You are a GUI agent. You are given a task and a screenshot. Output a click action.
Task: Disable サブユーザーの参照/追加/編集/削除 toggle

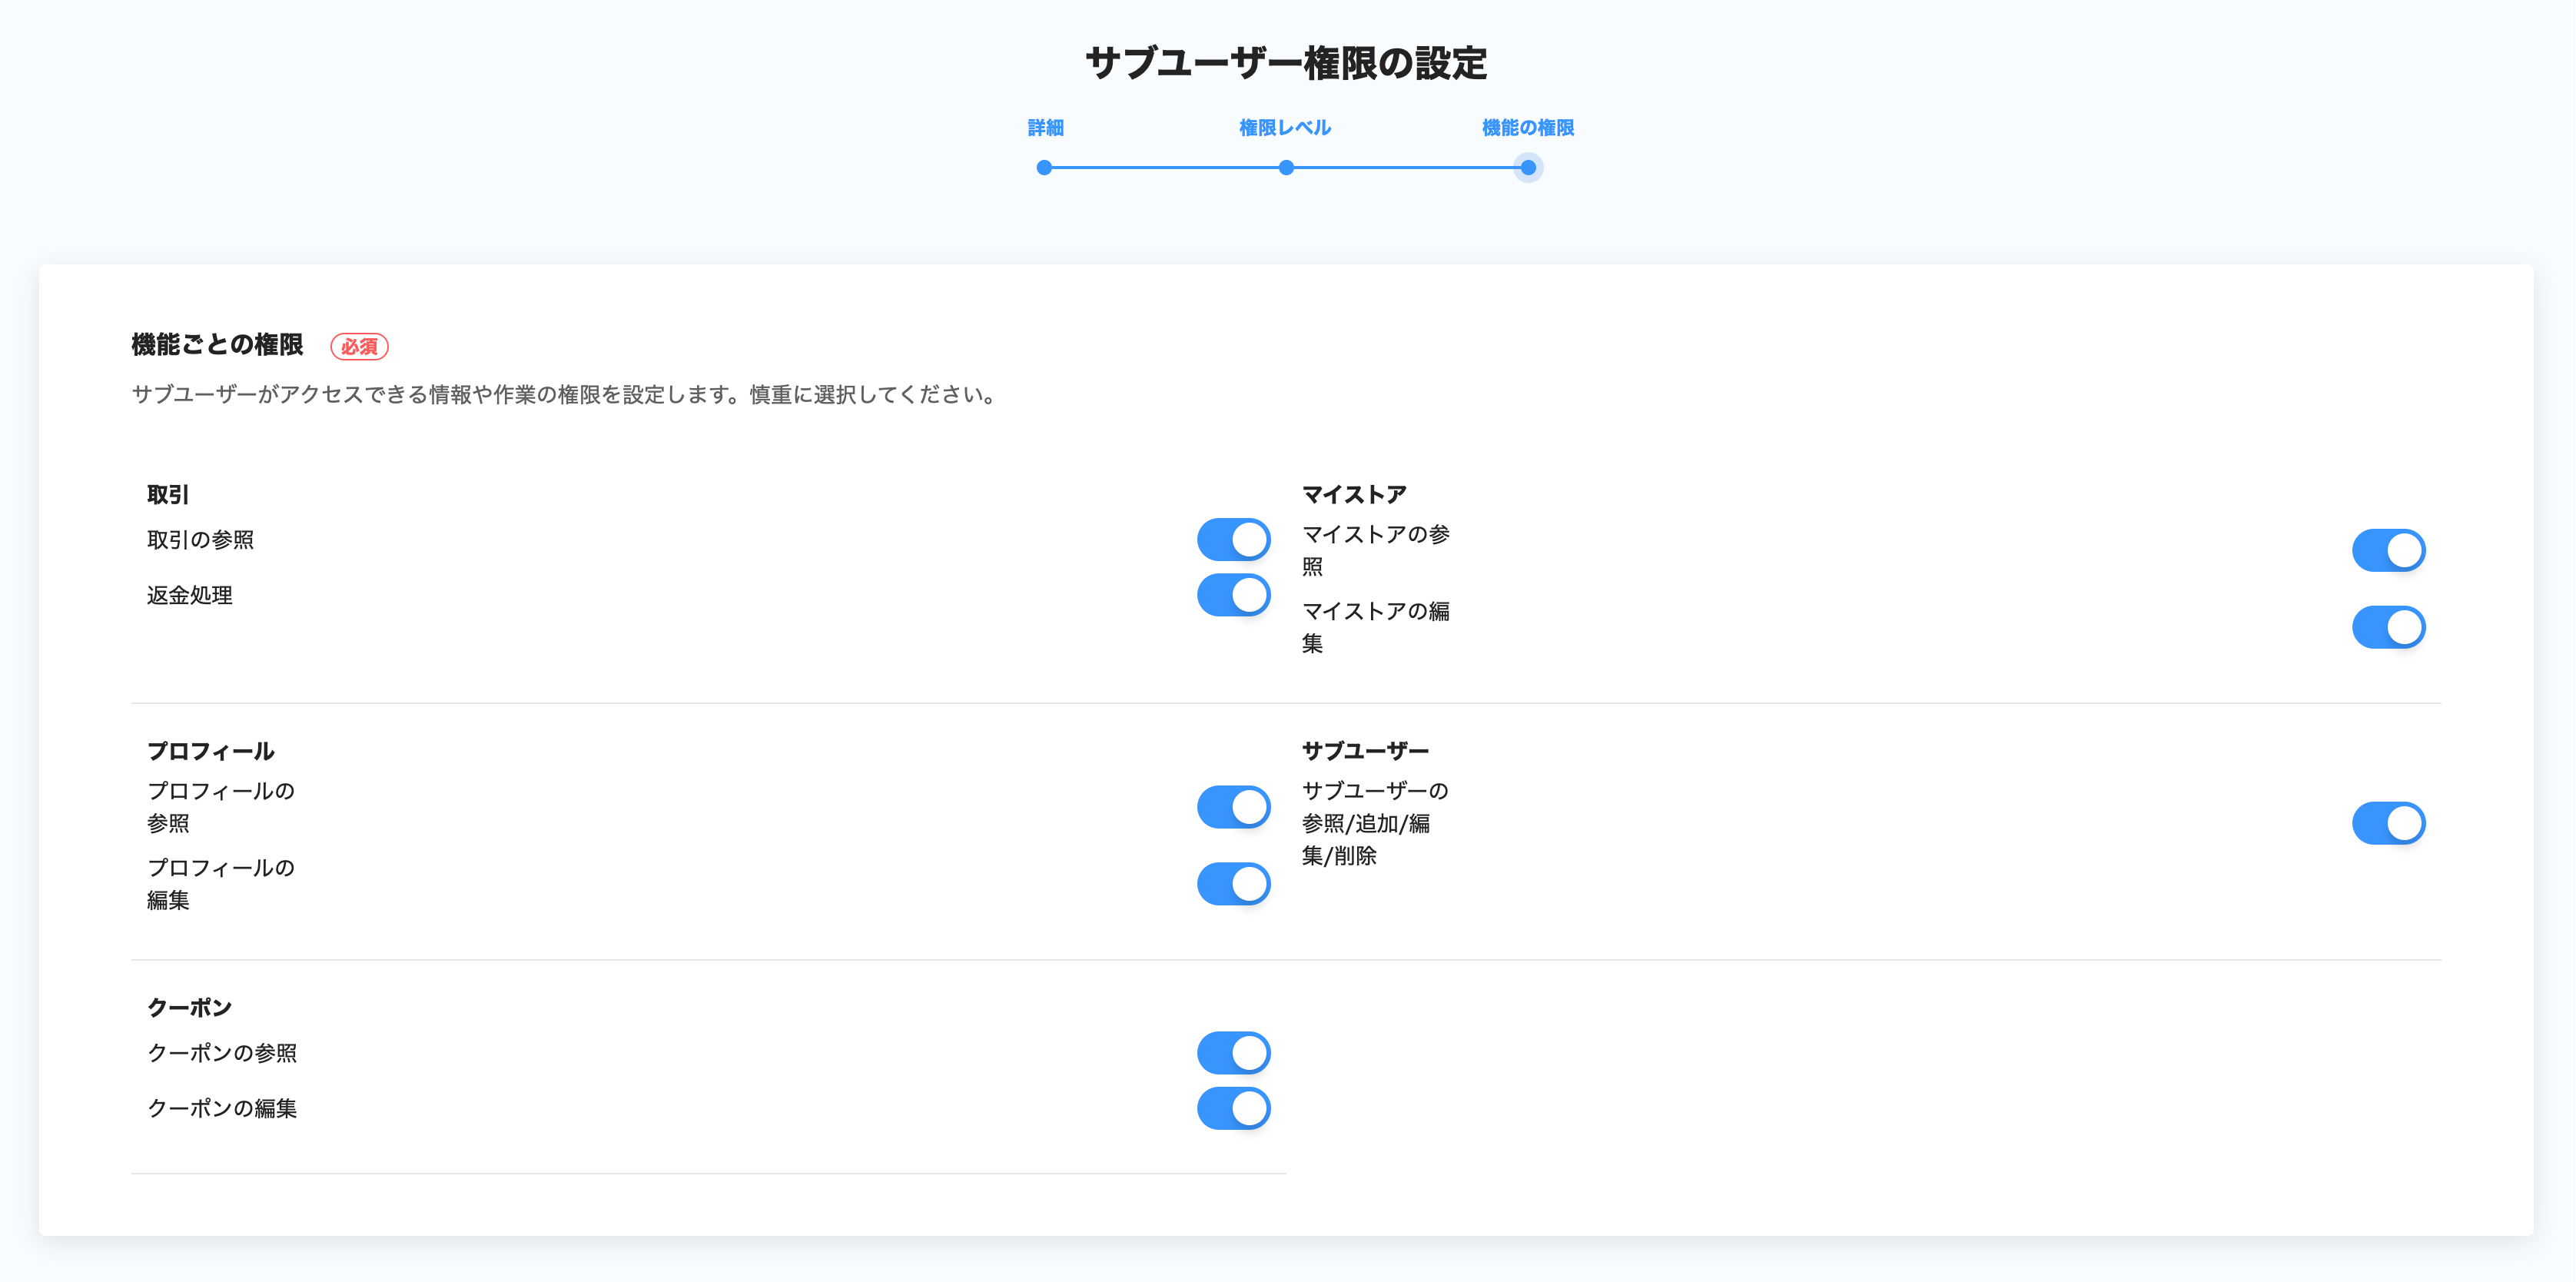point(2388,823)
